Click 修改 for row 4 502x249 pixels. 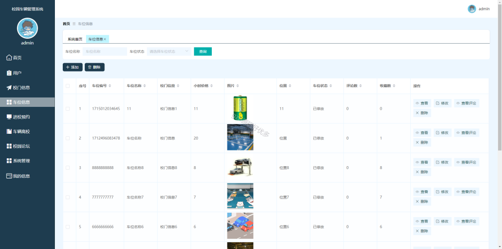click(x=443, y=192)
